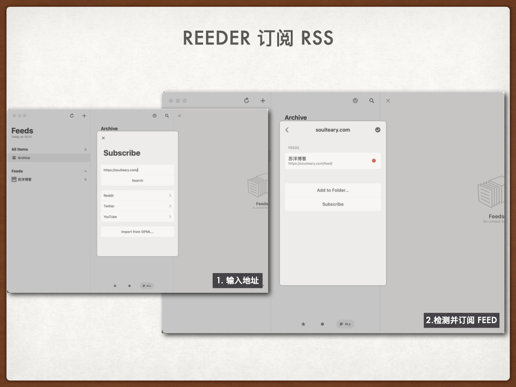Viewport: 516px width, 387px height.
Task: Dismiss the article pane with the X icon
Action: click(388, 100)
